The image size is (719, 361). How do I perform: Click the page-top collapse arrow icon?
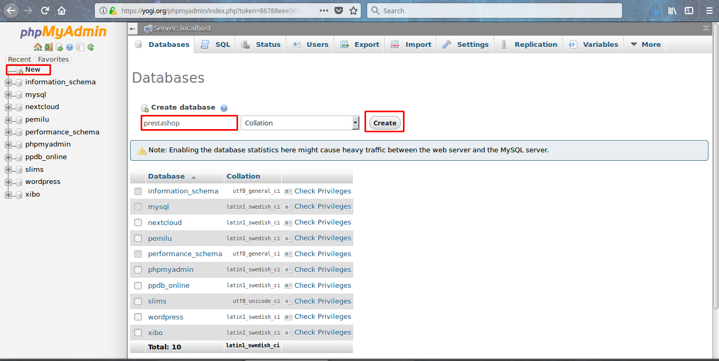pos(706,28)
